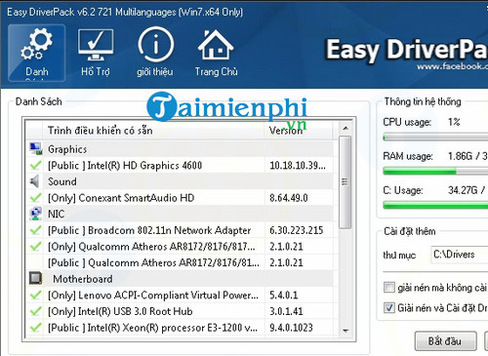488x356 pixels.
Task: Click the C: Usage progress bar
Action: tap(435, 205)
